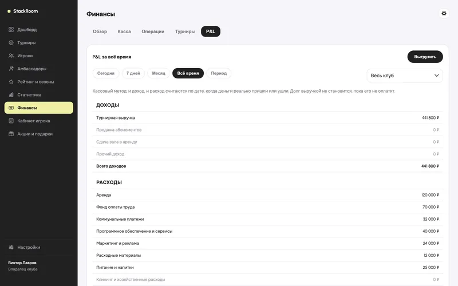Screen dimensions: 458x286
Task: Click the Продажа абонементов row label
Action: tap(119, 130)
